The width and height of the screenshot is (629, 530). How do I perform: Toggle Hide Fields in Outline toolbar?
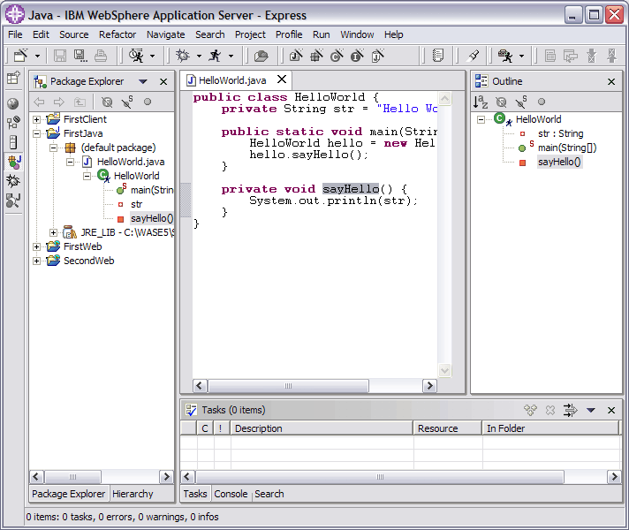501,102
